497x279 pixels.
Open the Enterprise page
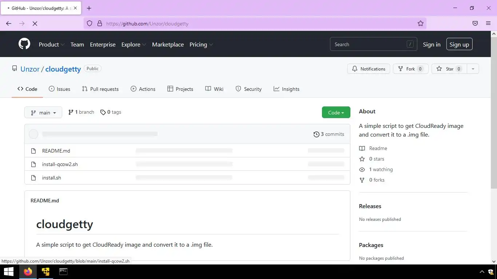103,44
